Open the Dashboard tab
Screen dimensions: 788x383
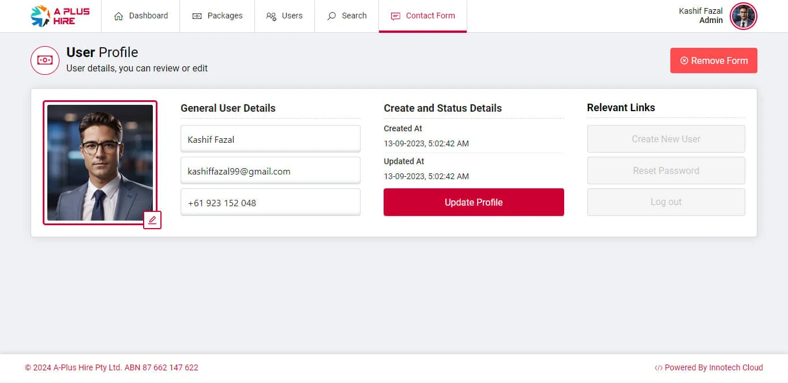click(x=141, y=16)
